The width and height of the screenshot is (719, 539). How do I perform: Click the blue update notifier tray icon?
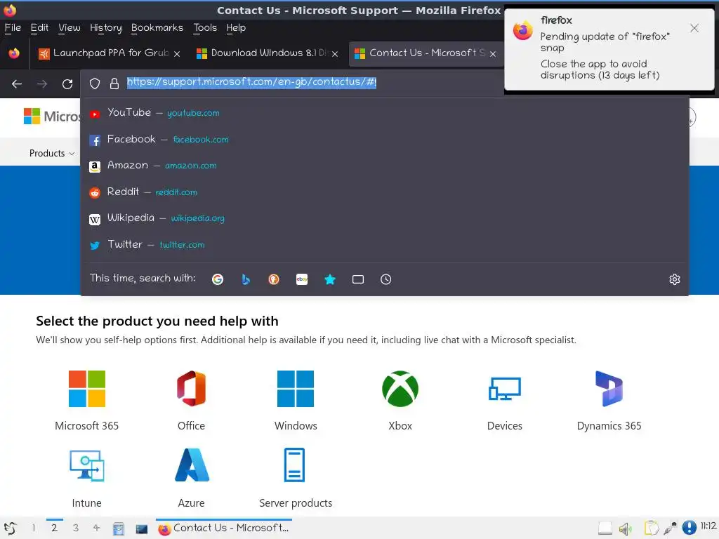click(690, 528)
